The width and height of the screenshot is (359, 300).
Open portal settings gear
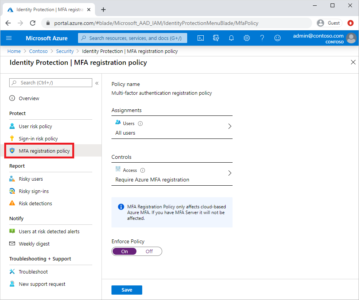[x=247, y=38]
